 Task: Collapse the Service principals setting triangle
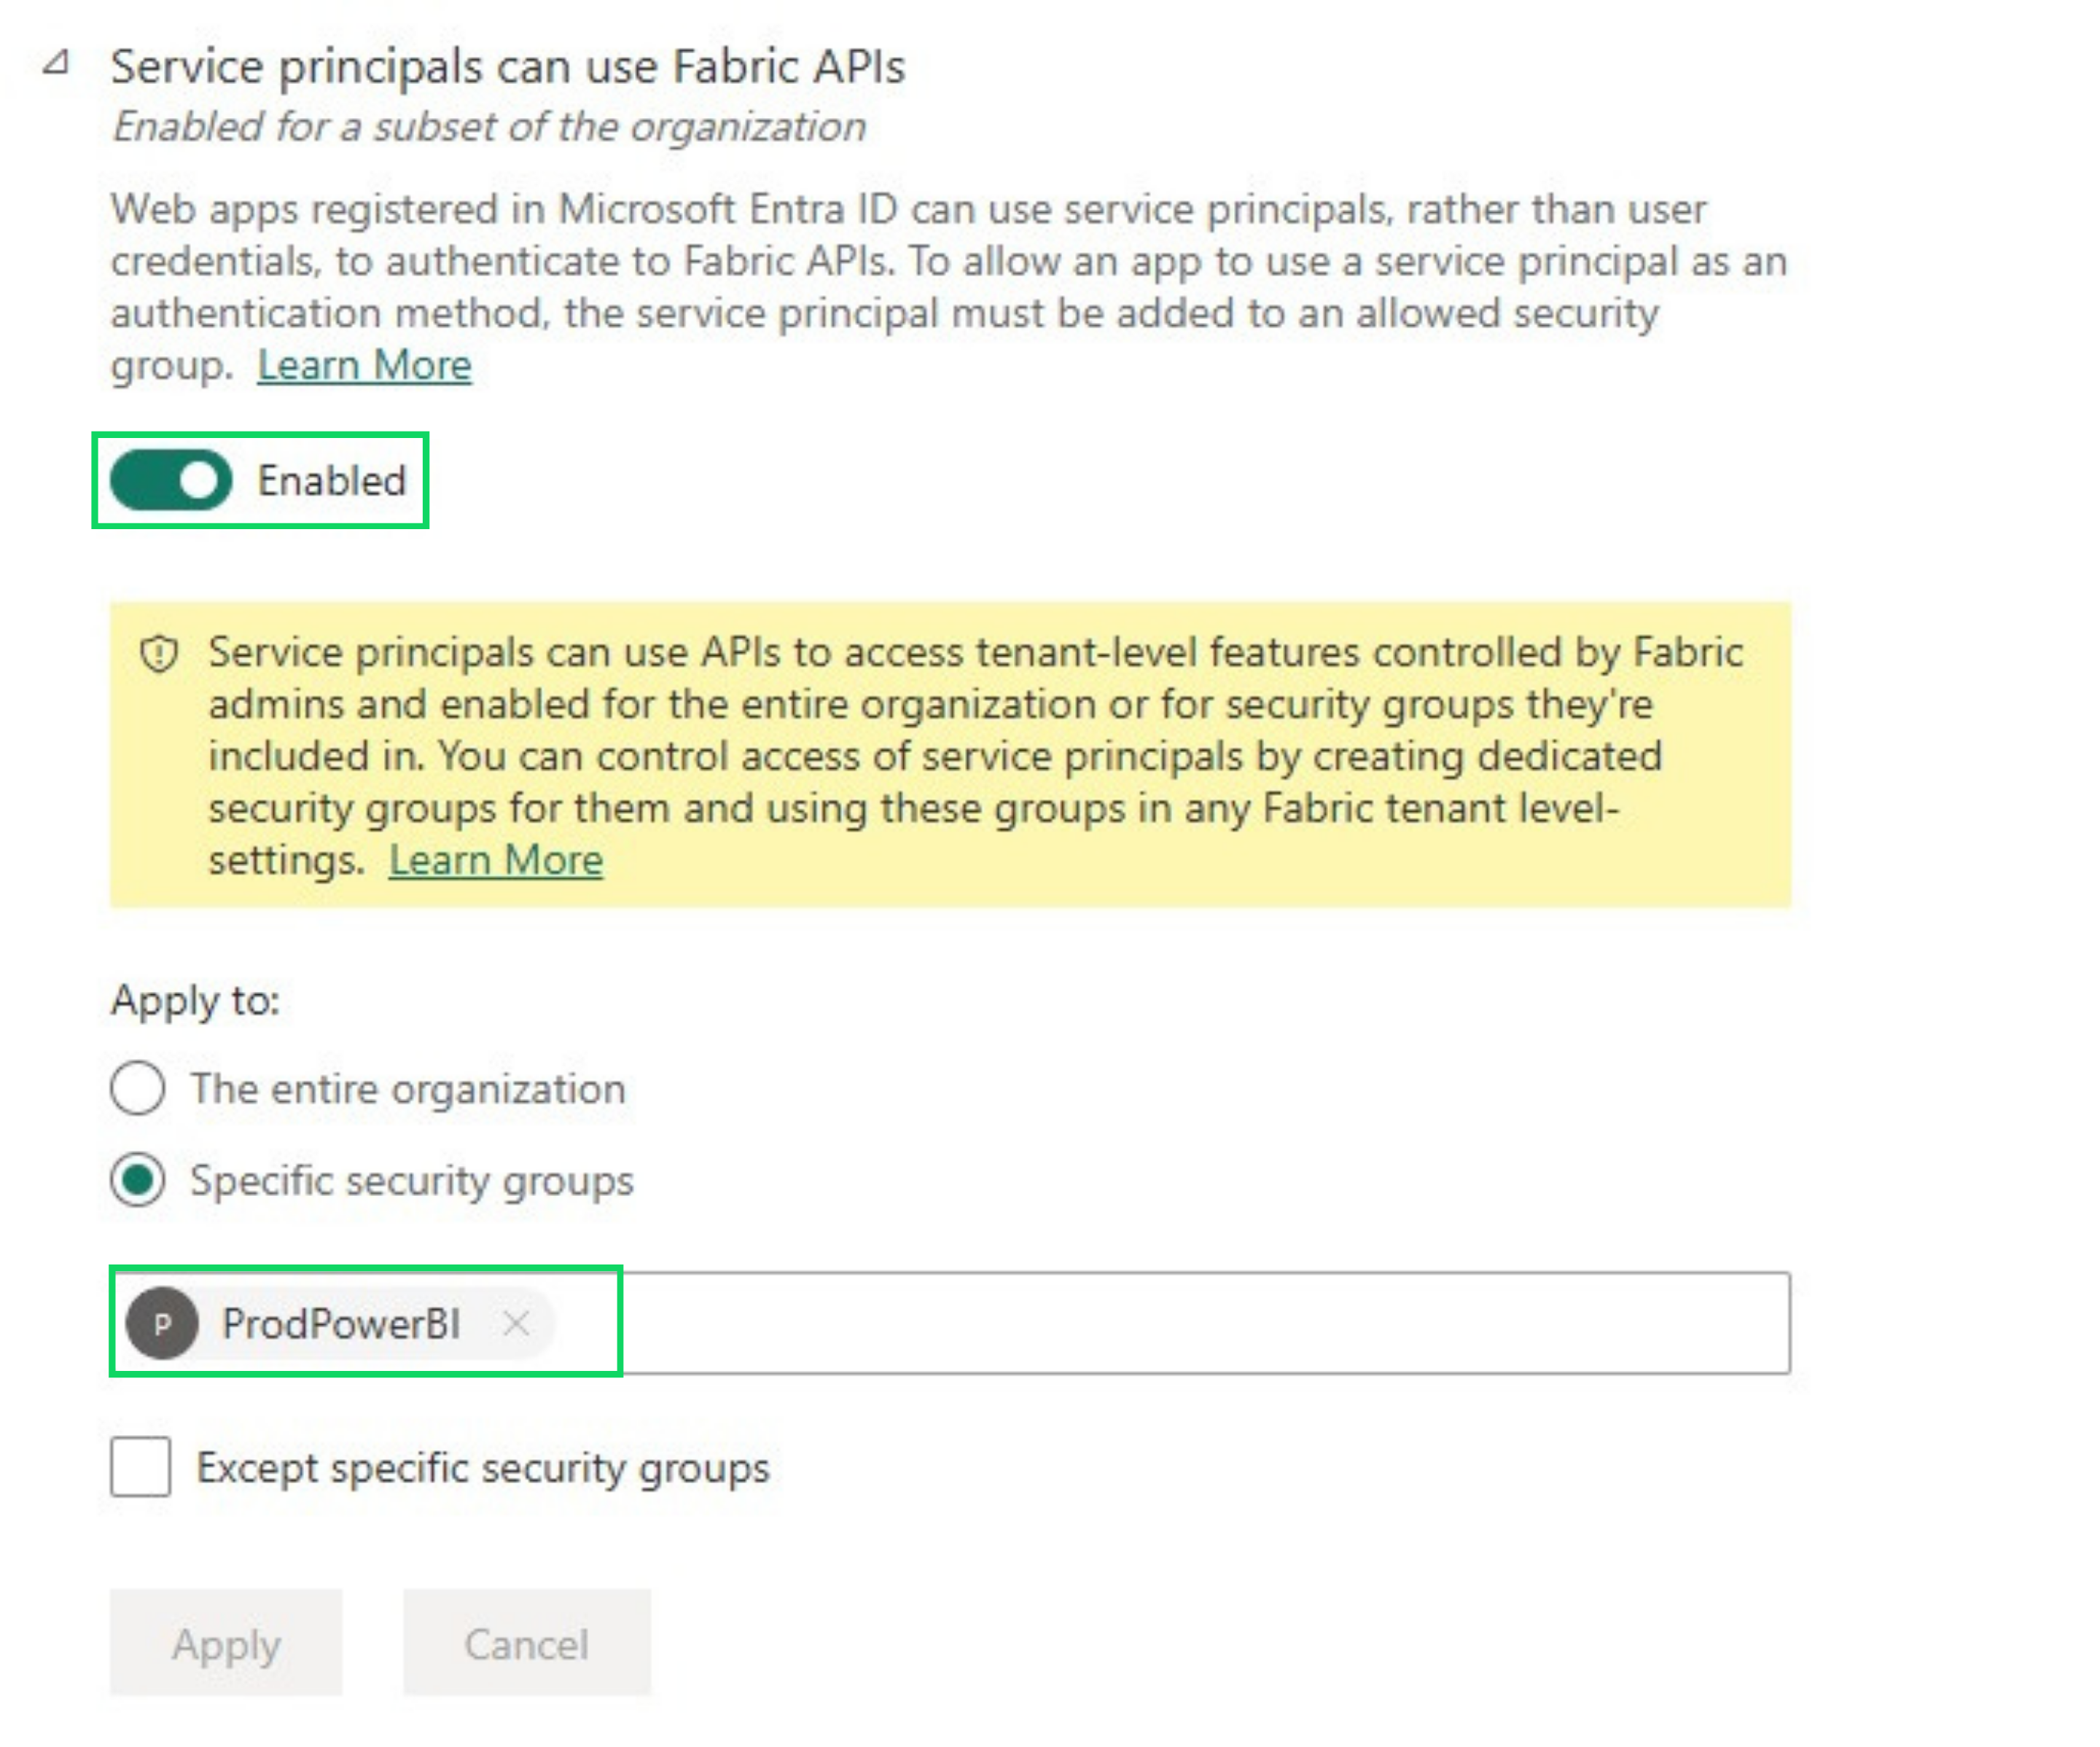57,64
